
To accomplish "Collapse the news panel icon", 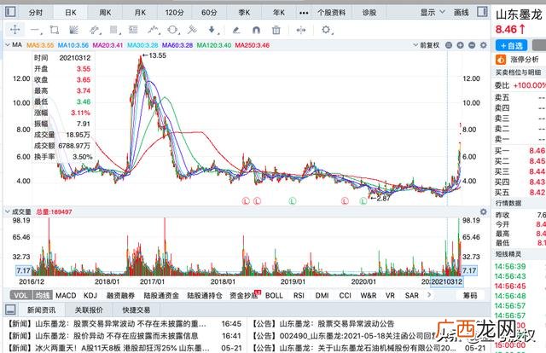I will click(x=11, y=310).
